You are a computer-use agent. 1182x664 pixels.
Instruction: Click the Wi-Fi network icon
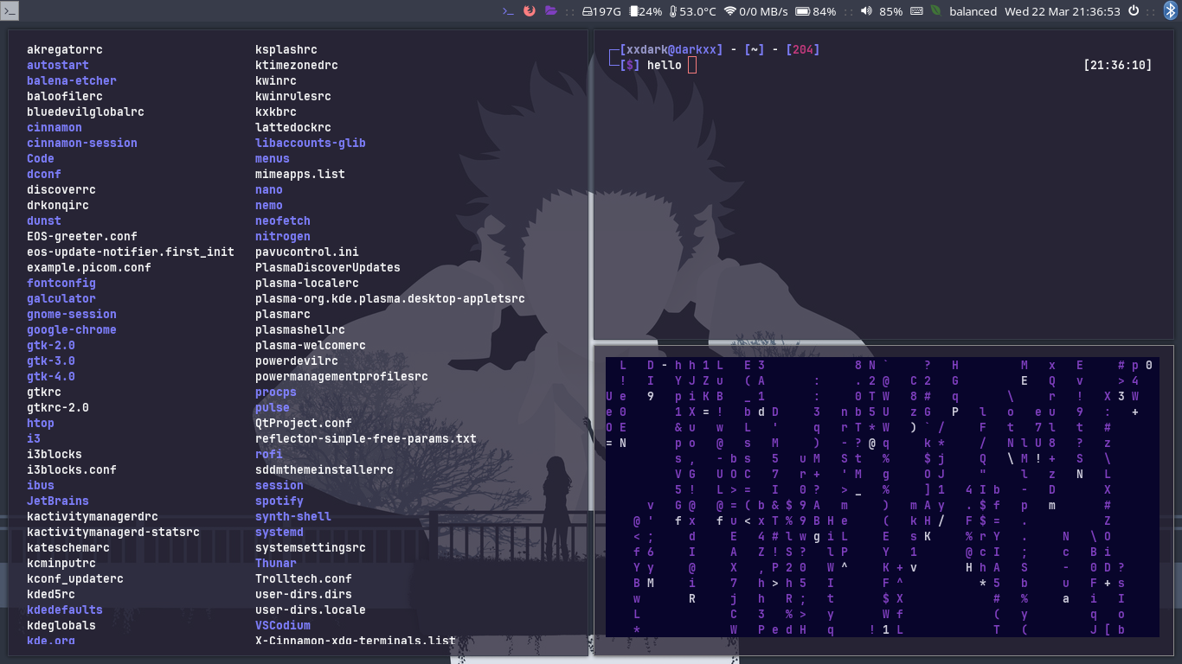tap(730, 11)
